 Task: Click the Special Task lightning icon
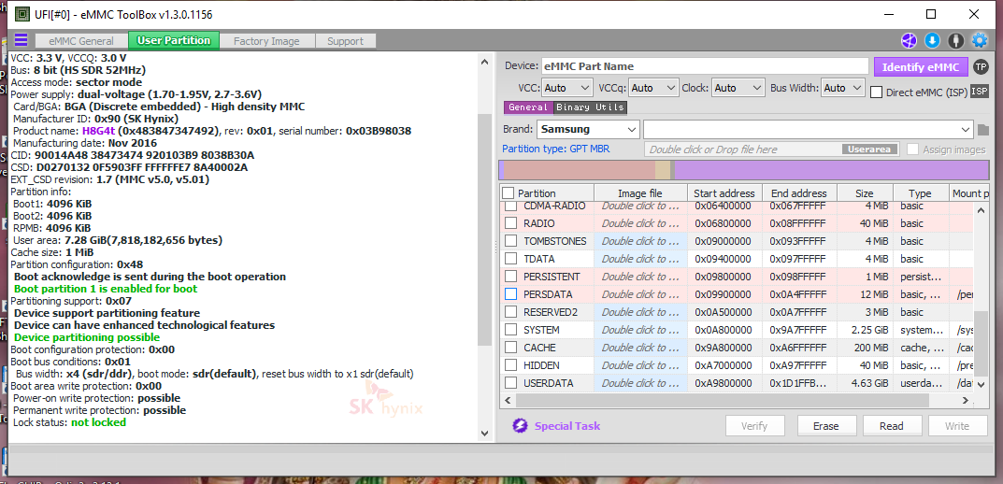click(520, 426)
